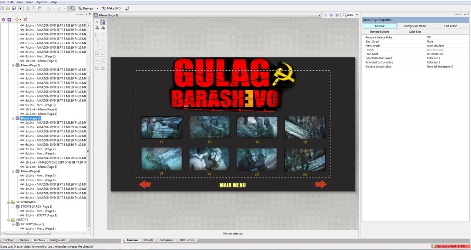Switch to the Themes tab

coord(24,240)
